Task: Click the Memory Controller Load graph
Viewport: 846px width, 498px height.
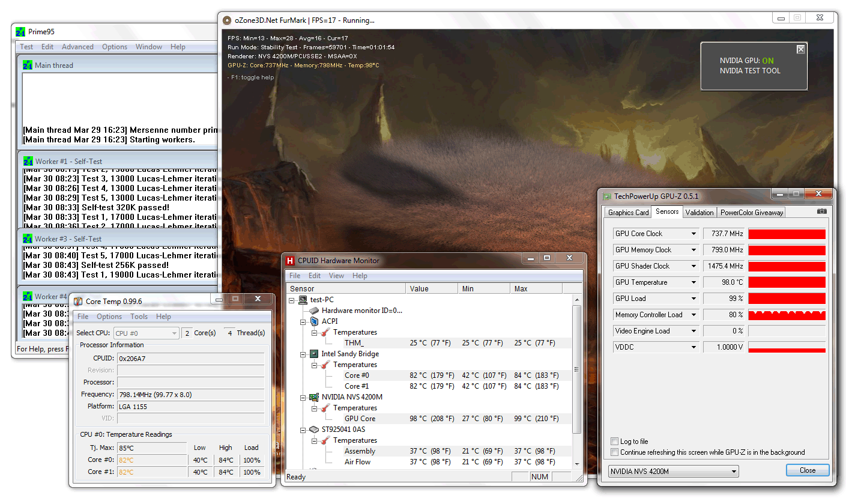Action: click(787, 315)
